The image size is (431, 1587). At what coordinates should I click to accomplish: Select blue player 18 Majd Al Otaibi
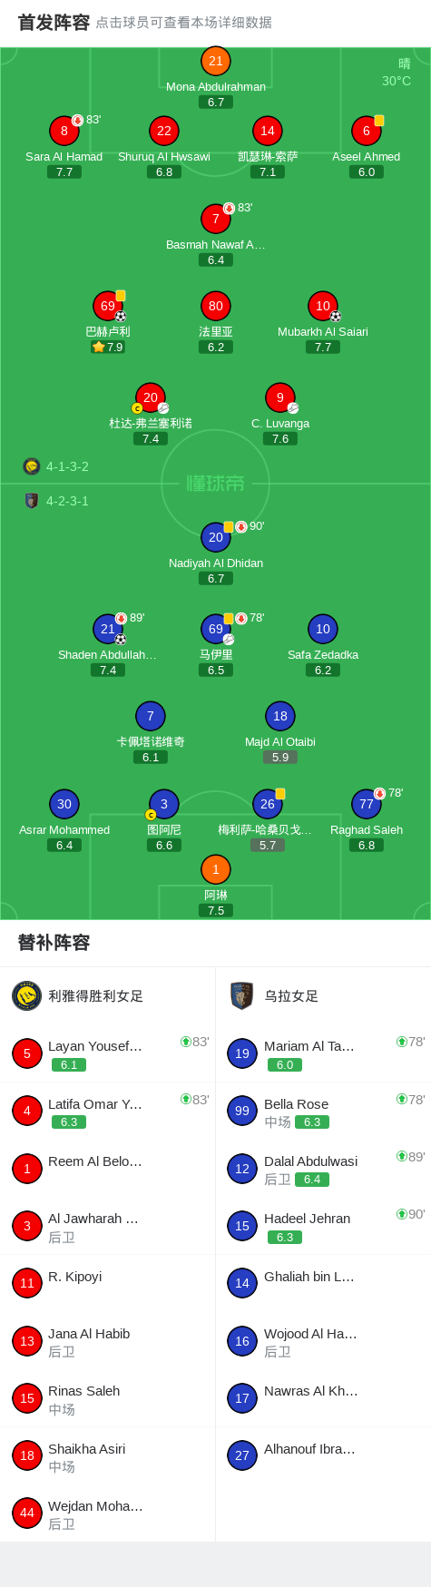pos(280,716)
